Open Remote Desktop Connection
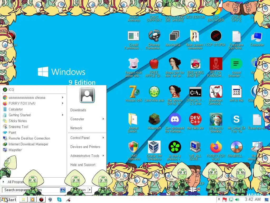This screenshot has height=203, width=270. click(x=34, y=138)
